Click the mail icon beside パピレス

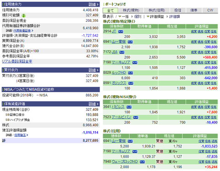(129, 107)
